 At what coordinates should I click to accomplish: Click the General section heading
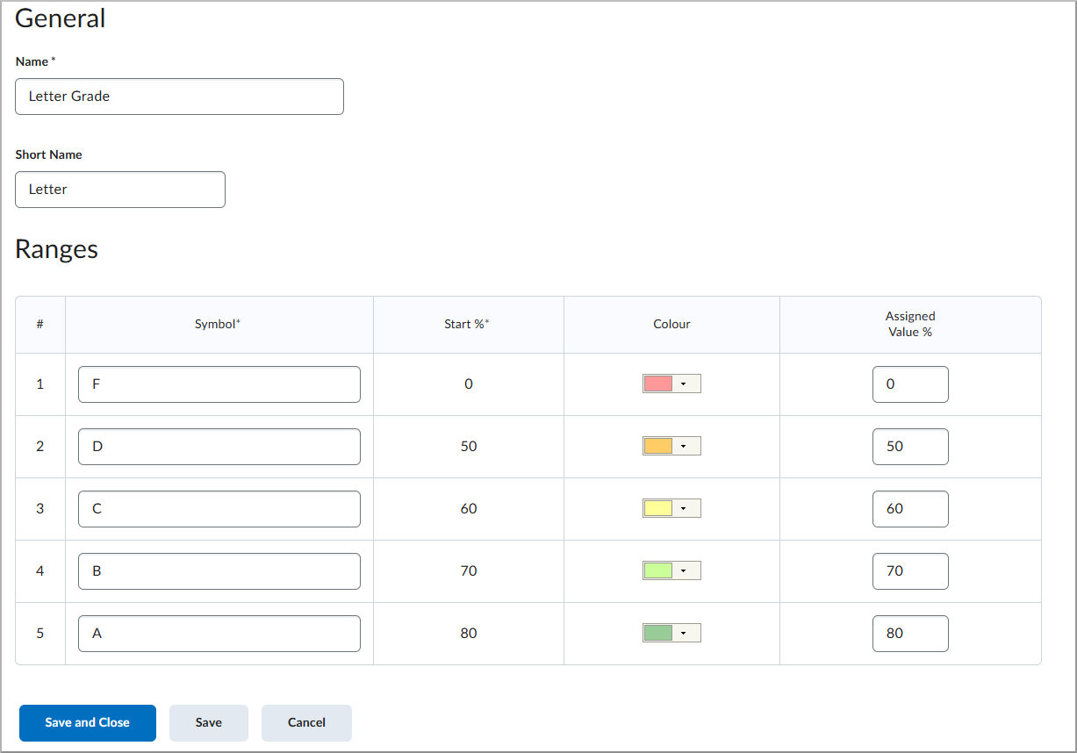pyautogui.click(x=60, y=18)
